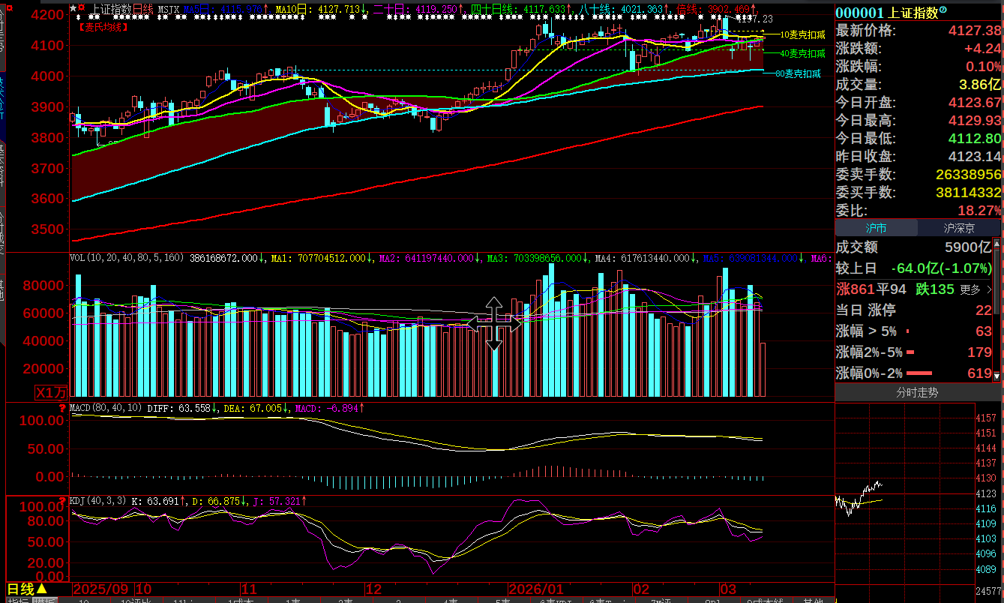The height and width of the screenshot is (603, 1004).
Task: Expand 更多 for advance/decline statistics
Action: [976, 289]
